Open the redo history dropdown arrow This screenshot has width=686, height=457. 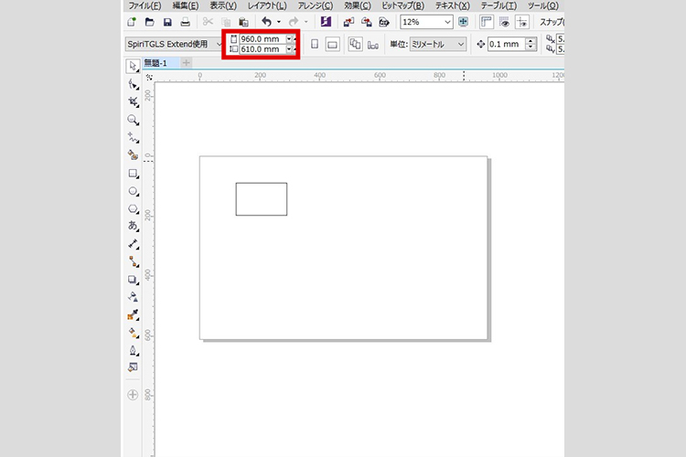click(x=305, y=22)
